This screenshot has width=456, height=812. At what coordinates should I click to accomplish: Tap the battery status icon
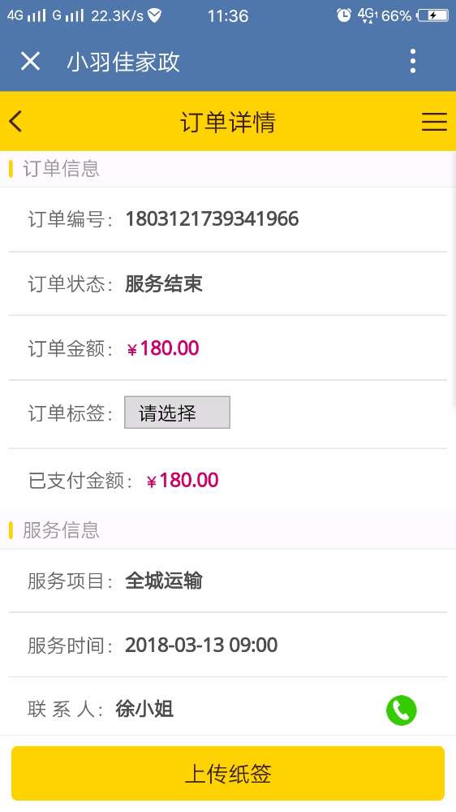[x=432, y=15]
